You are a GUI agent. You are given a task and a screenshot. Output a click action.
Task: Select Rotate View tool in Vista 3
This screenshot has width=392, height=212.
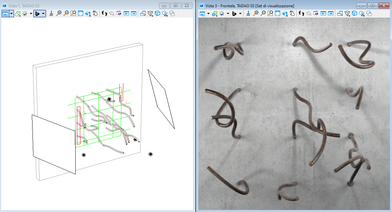point(285,14)
